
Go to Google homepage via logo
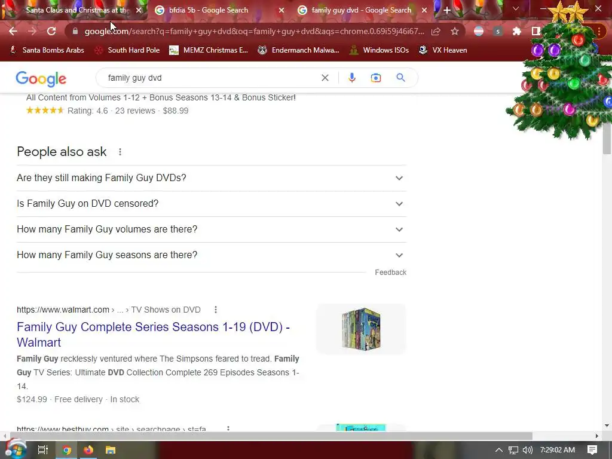click(x=41, y=79)
